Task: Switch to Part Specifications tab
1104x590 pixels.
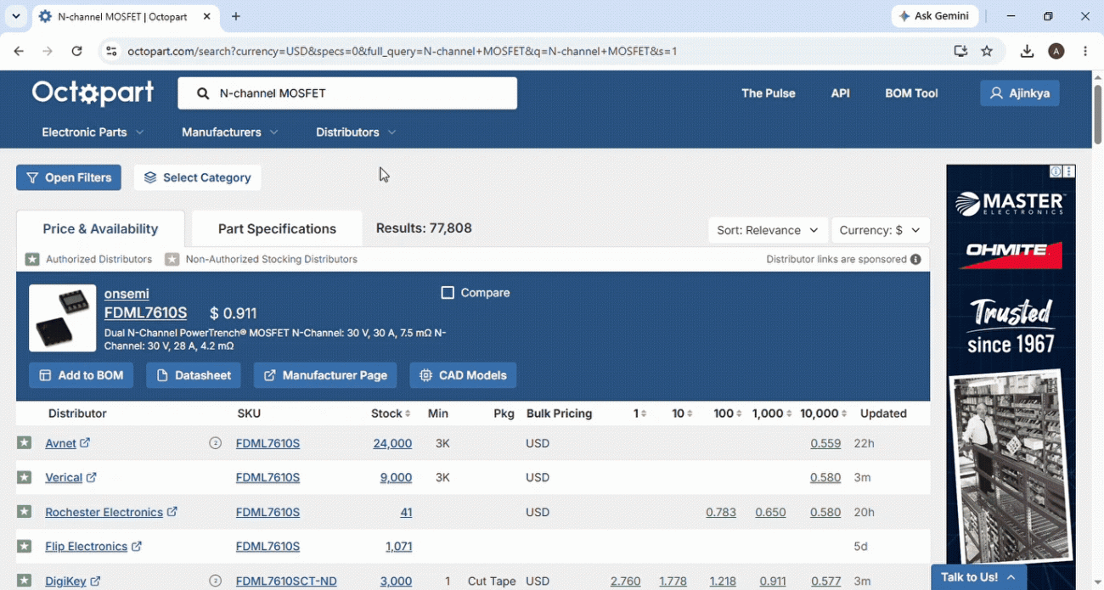Action: [x=277, y=229]
